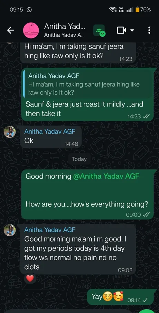Open Anitha's avatar beside the Good morning reply
The height and width of the screenshot is (313, 159).
click(x=10, y=230)
